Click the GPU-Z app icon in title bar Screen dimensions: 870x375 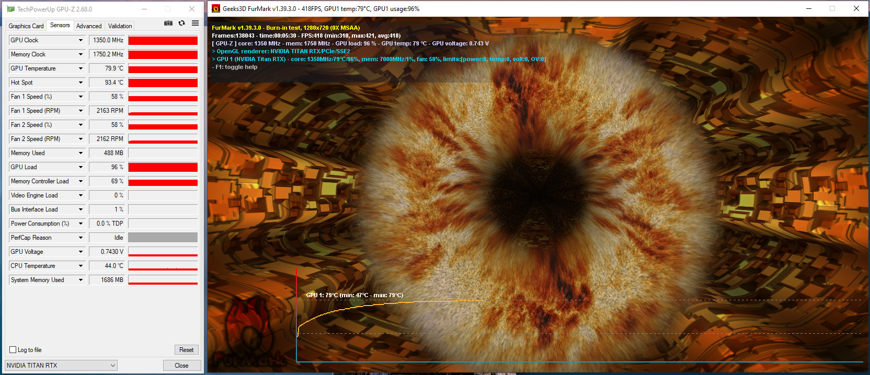10,9
